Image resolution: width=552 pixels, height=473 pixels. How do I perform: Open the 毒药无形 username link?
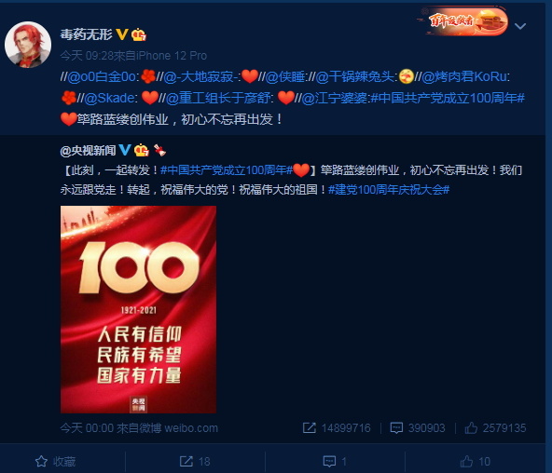86,34
